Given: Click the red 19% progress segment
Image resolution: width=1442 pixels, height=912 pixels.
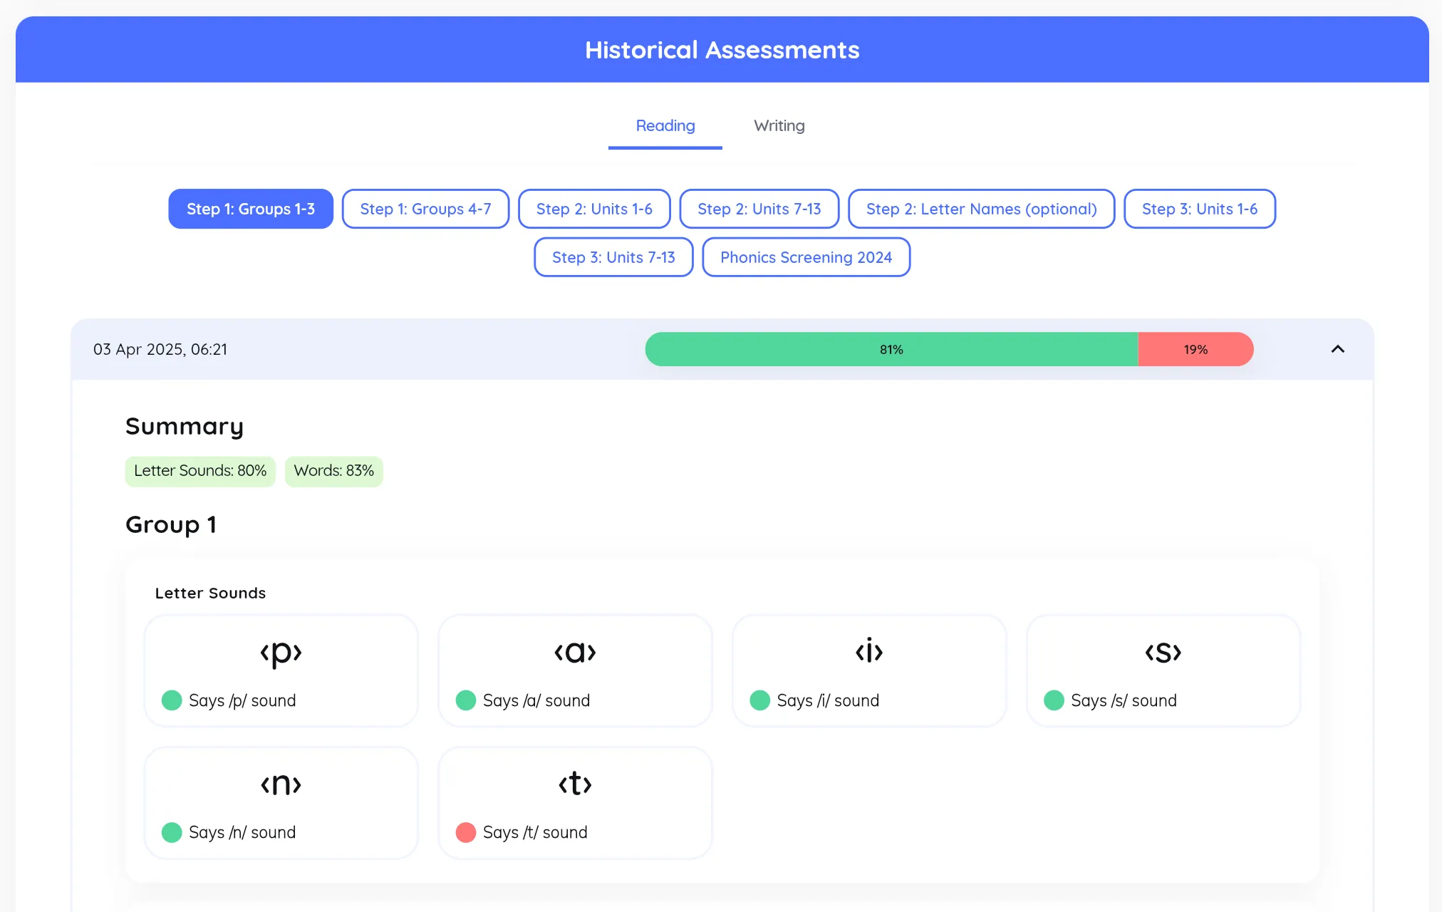Looking at the screenshot, I should (1195, 349).
